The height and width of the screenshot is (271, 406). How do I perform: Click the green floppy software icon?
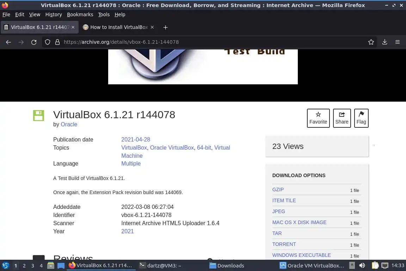pyautogui.click(x=38, y=116)
